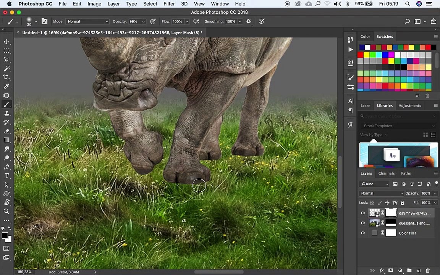Screen dimensions: 440x275
Task: Select the Hand tool
Action: [x=6, y=202]
